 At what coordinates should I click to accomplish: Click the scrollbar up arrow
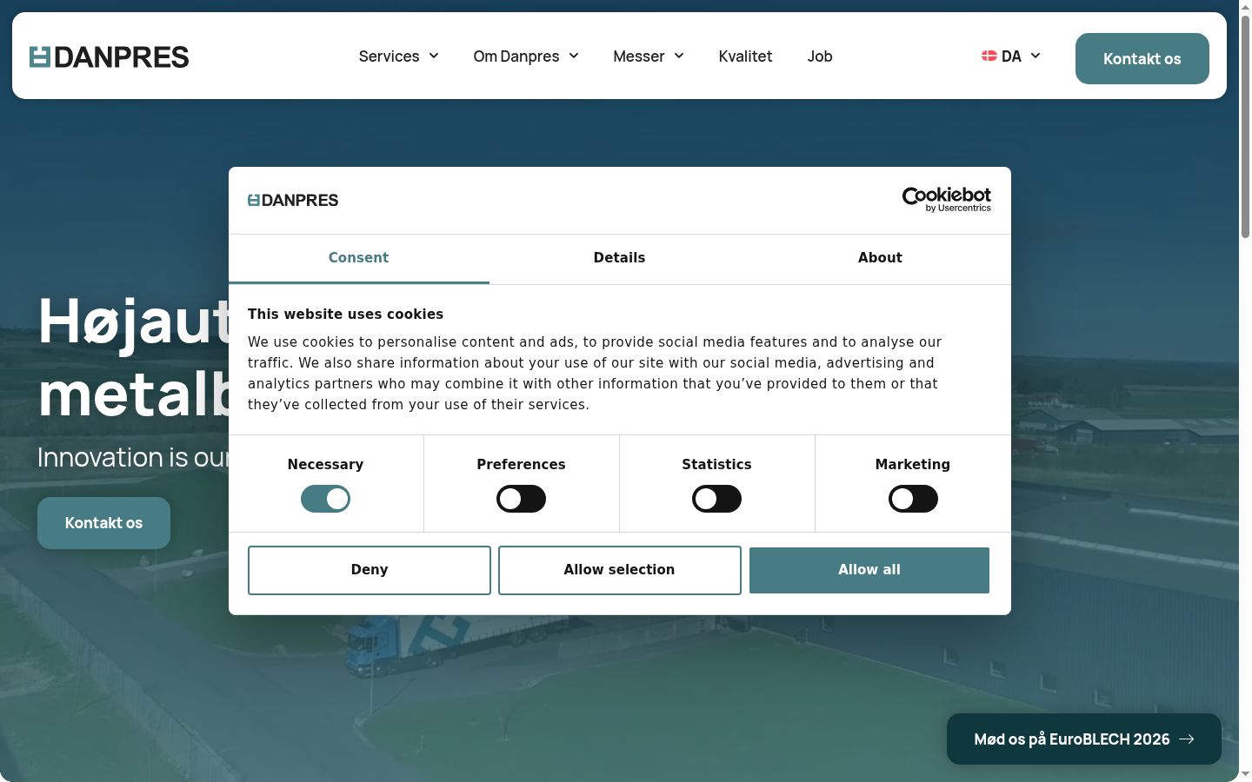coord(1245,7)
